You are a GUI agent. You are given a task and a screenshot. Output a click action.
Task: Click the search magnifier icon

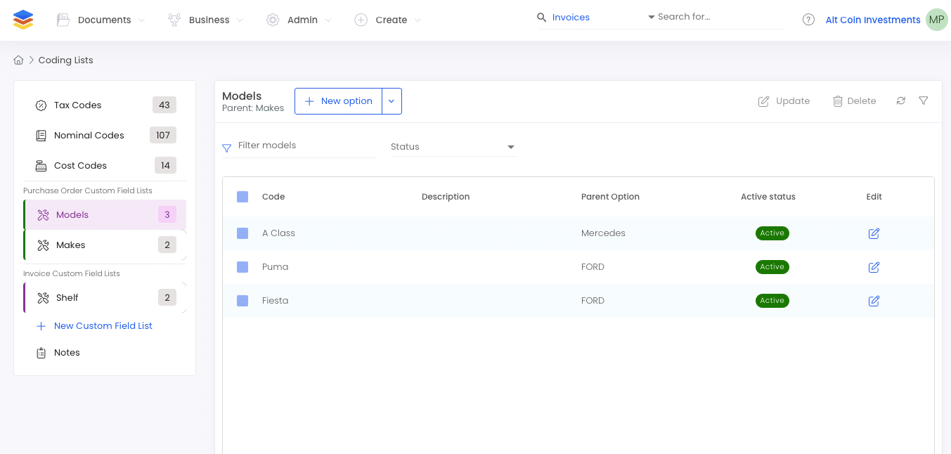pyautogui.click(x=542, y=18)
